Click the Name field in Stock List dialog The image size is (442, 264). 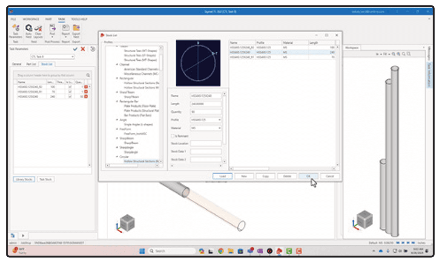[x=206, y=96]
